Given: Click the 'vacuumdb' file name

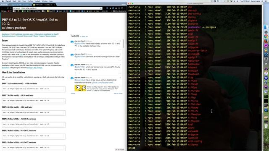Looking at the screenshot, I should (193, 131).
